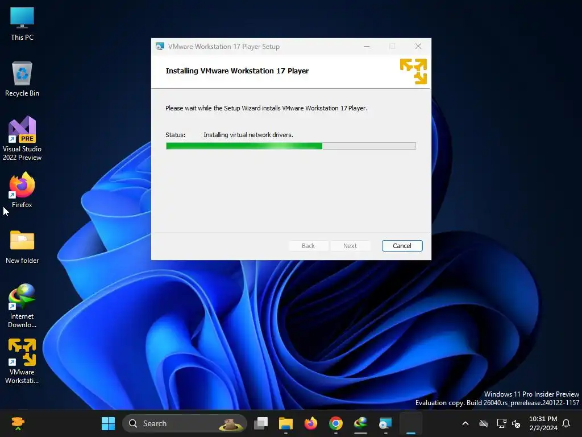Select VMware Workstation desktop shortcut
Image resolution: width=582 pixels, height=437 pixels.
22,361
